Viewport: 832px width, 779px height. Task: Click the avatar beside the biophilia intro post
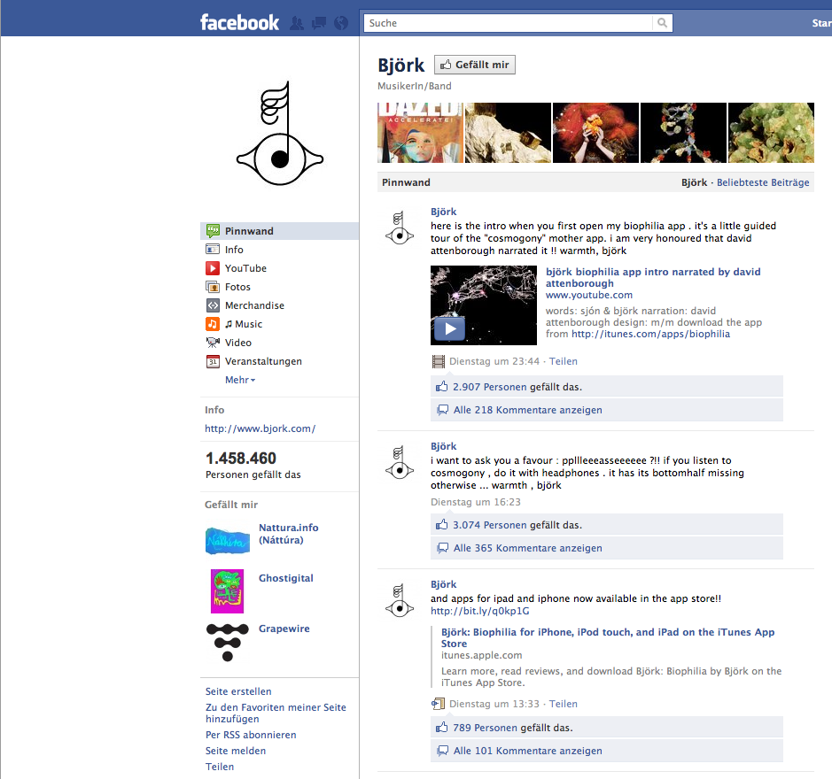point(400,228)
